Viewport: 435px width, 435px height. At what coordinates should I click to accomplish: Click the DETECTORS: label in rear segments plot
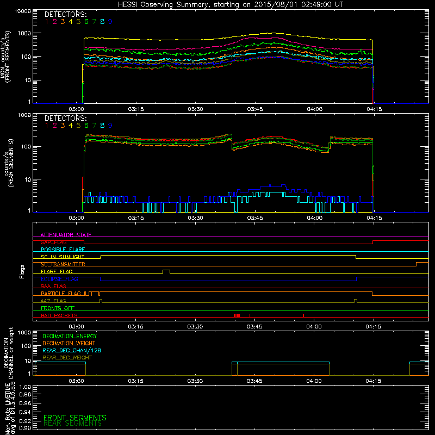(x=65, y=118)
